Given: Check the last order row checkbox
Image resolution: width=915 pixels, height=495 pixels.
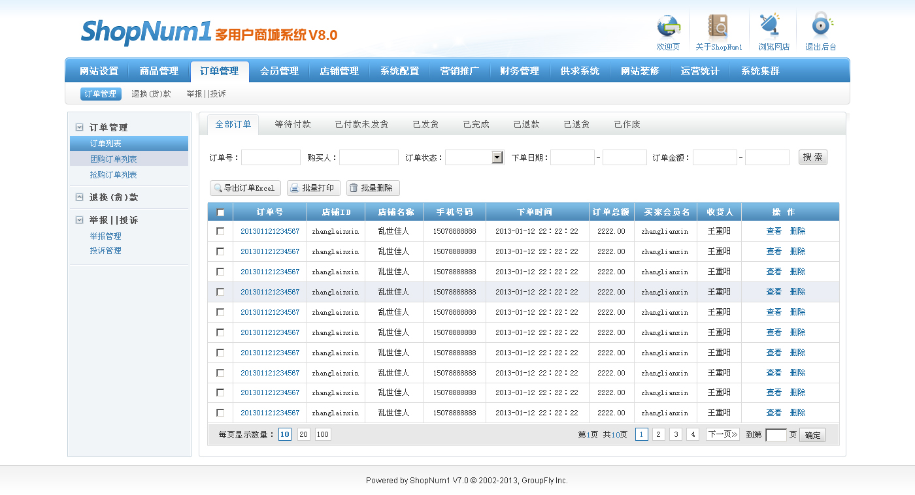Looking at the screenshot, I should pos(220,413).
